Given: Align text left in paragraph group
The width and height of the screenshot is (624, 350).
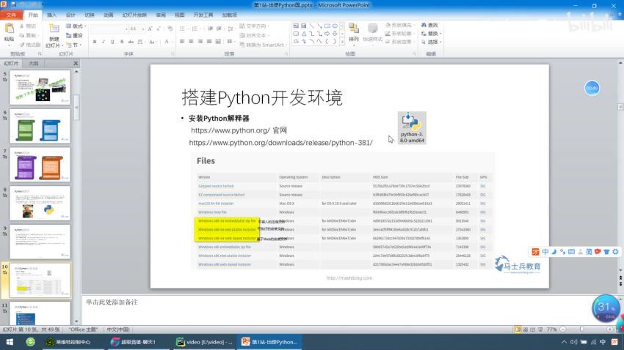Looking at the screenshot, I should pyautogui.click(x=182, y=41).
